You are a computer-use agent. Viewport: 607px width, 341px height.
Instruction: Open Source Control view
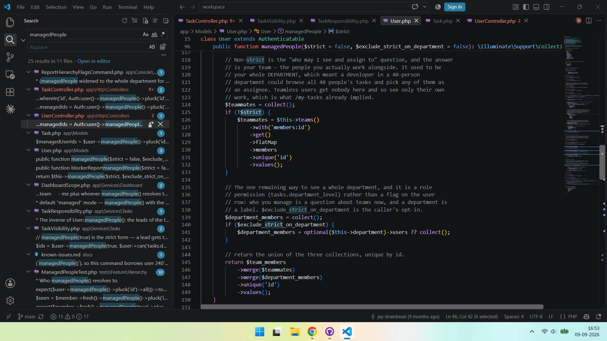click(10, 57)
